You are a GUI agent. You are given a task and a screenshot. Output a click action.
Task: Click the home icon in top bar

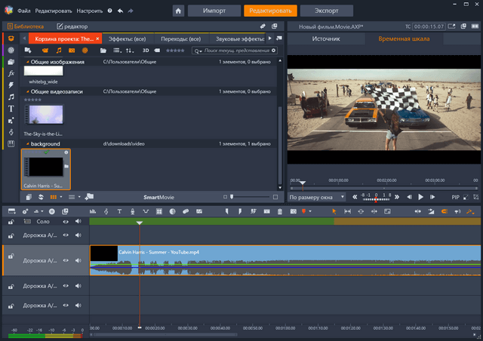tap(178, 11)
